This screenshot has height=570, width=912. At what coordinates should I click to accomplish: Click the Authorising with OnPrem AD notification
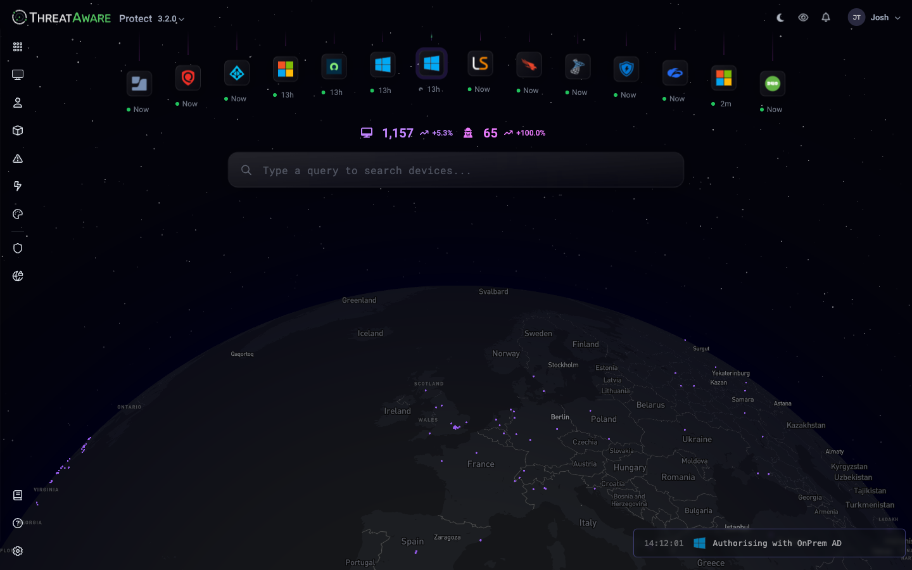769,543
